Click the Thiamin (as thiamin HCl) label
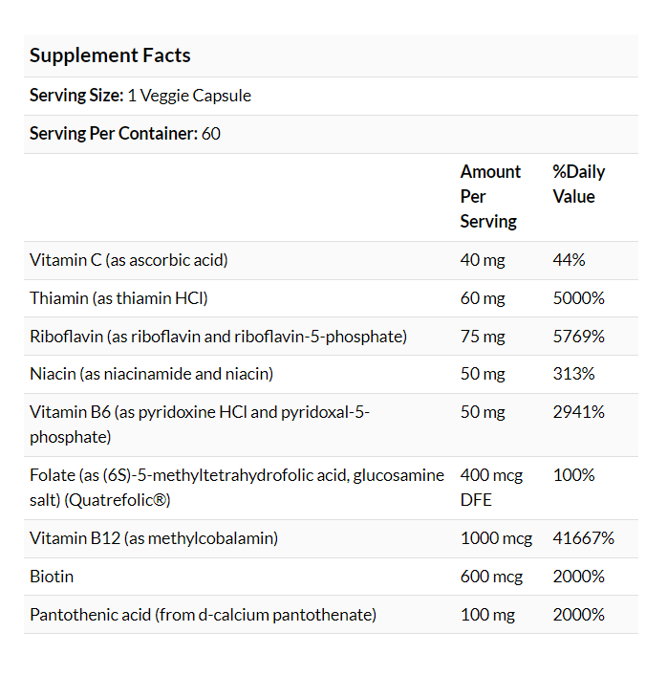 click(118, 298)
